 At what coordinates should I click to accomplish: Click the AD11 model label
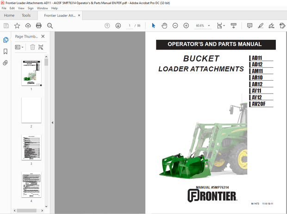[x=257, y=58]
